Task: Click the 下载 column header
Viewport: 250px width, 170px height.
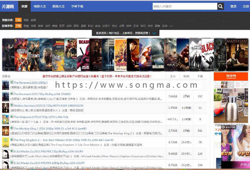Action: coord(200,76)
